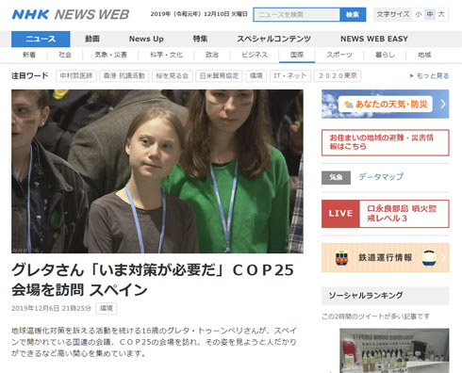Image resolution: width=462 pixels, height=373 pixels.
Task: Set text size to 小
Action: (419, 14)
